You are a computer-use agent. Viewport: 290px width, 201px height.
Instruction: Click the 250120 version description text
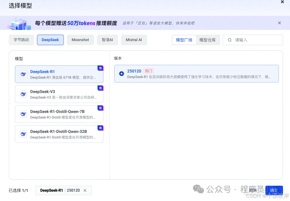click(x=199, y=77)
